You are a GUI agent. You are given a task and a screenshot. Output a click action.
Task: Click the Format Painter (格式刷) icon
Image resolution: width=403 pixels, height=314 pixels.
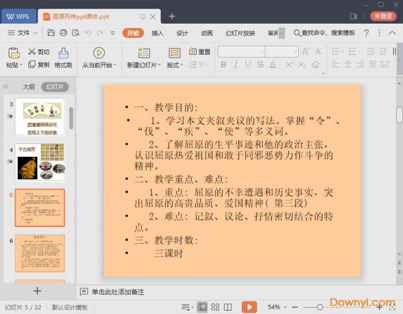63,54
